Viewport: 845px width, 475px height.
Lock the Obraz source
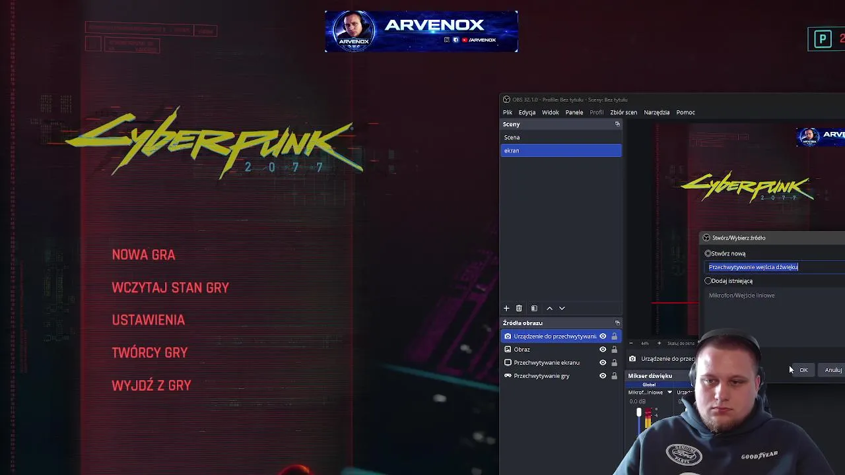pos(614,350)
